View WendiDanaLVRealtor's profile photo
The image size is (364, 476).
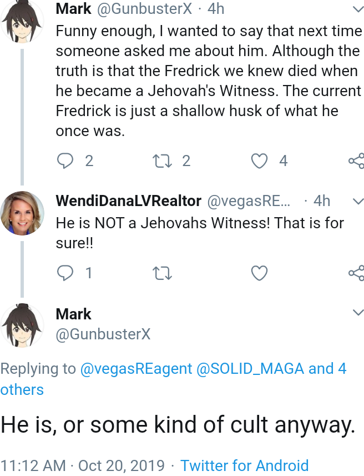[22, 213]
